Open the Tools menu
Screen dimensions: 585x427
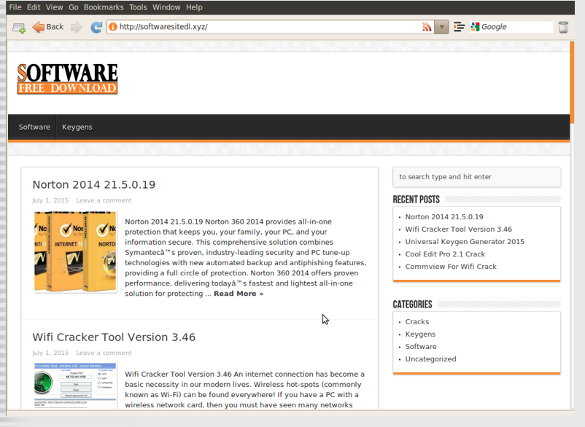tap(138, 7)
